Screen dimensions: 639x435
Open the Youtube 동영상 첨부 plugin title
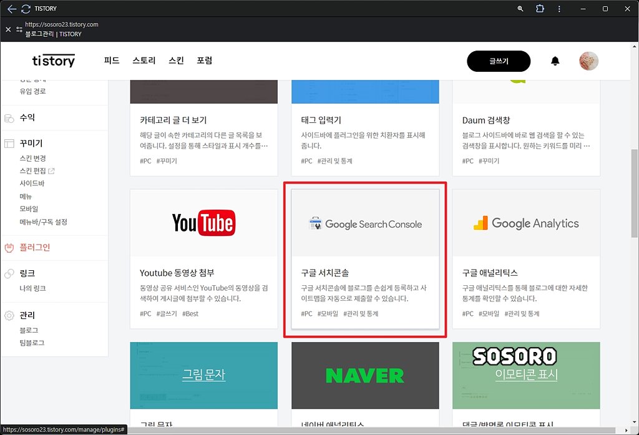click(177, 273)
